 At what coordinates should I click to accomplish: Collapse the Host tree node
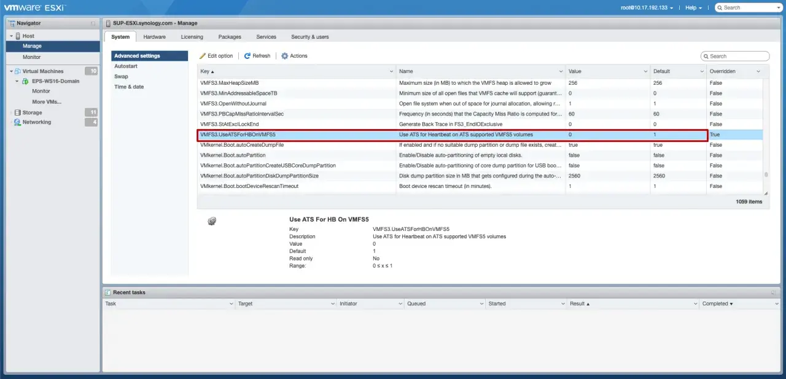tap(11, 36)
